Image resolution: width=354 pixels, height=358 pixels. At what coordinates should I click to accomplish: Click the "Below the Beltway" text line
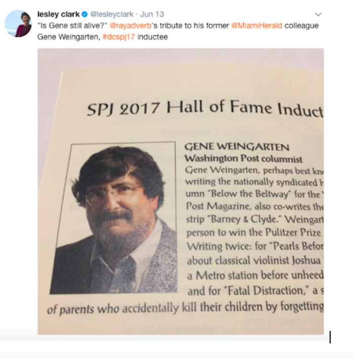pos(254,194)
